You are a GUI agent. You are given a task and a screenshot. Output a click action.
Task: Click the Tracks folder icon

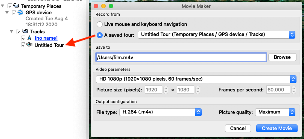(x=25, y=31)
